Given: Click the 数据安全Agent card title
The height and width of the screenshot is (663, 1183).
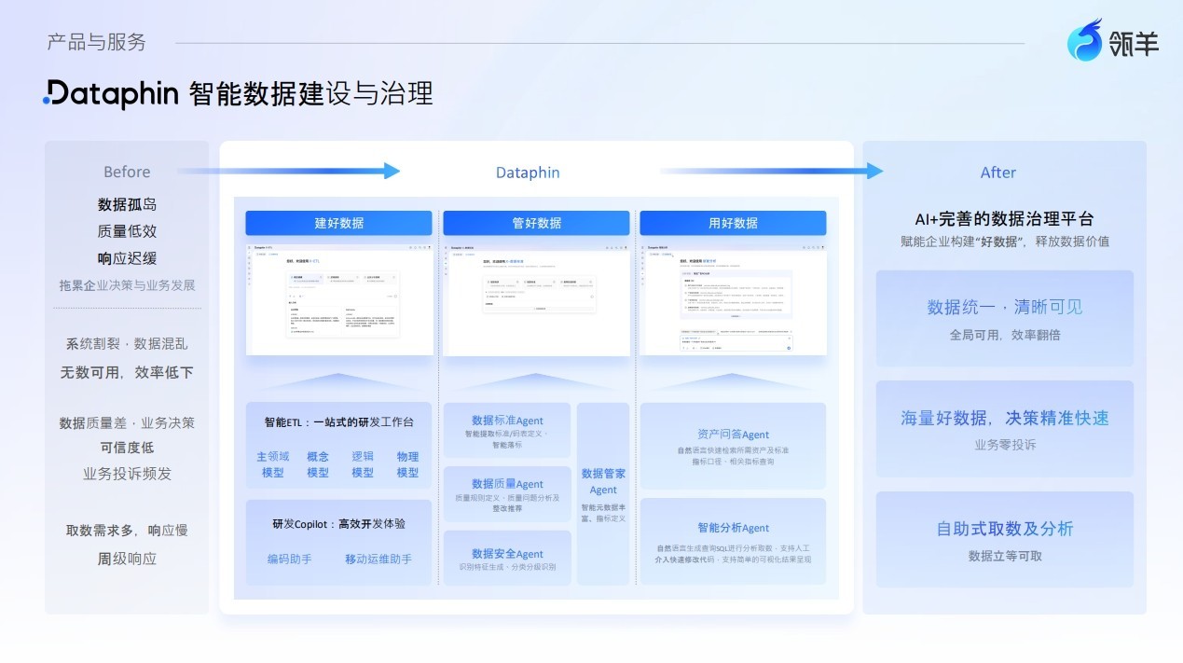Looking at the screenshot, I should 507,554.
